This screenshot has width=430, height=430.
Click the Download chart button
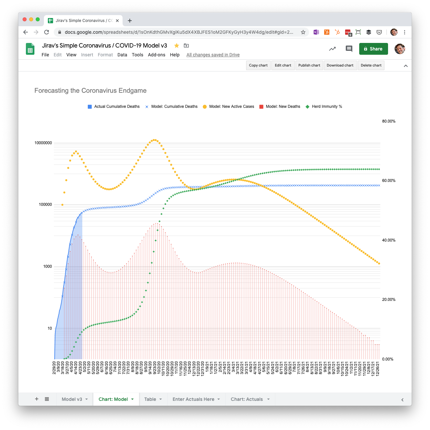point(340,65)
